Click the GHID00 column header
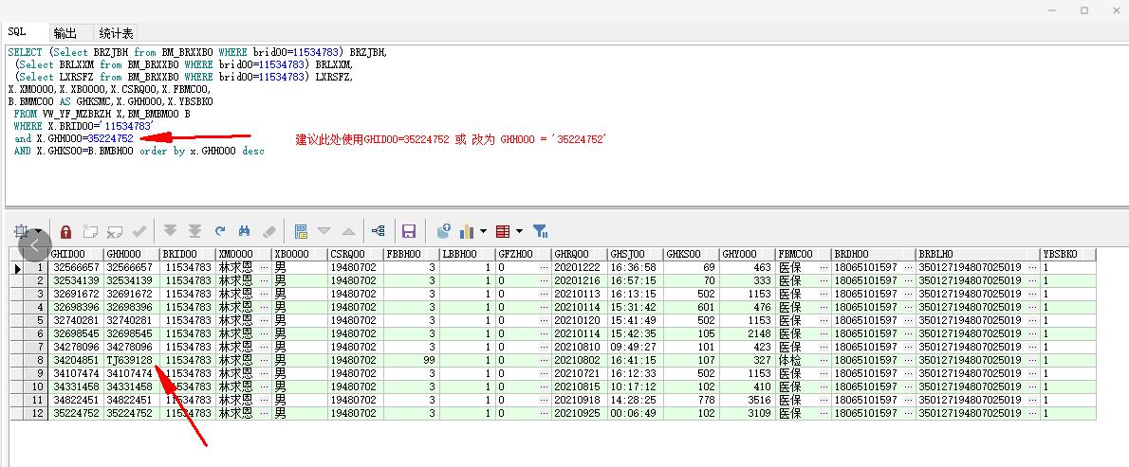 pos(76,254)
